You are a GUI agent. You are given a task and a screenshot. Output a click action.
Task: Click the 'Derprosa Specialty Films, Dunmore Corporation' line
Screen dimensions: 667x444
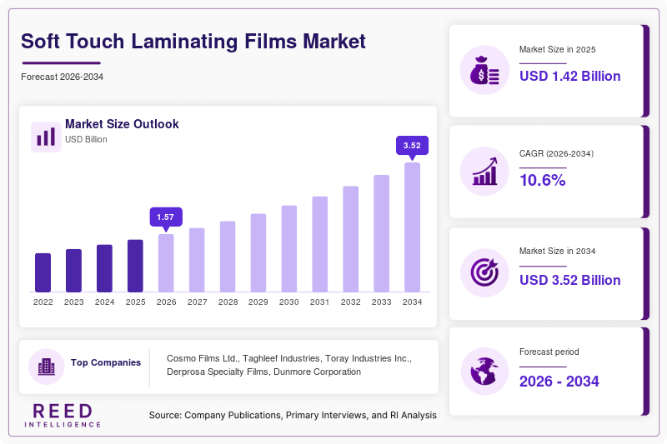pyautogui.click(x=263, y=372)
